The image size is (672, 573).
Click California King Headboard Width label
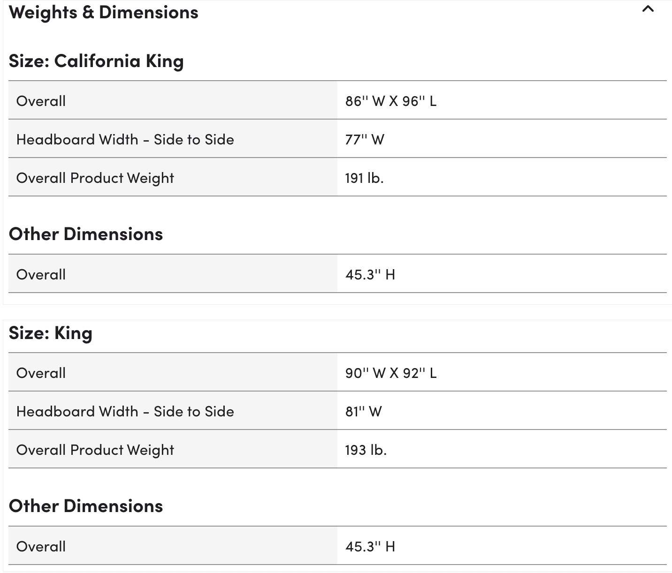125,139
